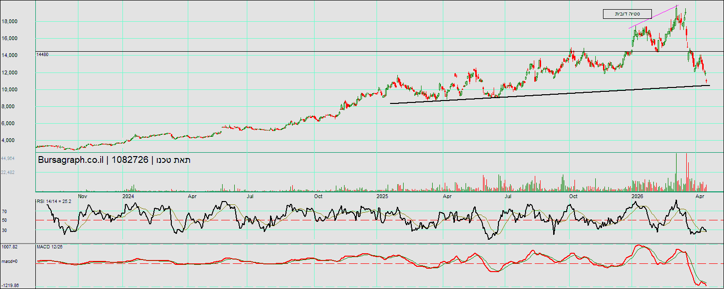Click the tallest red volume bar
The width and height of the screenshot is (724, 289).
[686, 172]
